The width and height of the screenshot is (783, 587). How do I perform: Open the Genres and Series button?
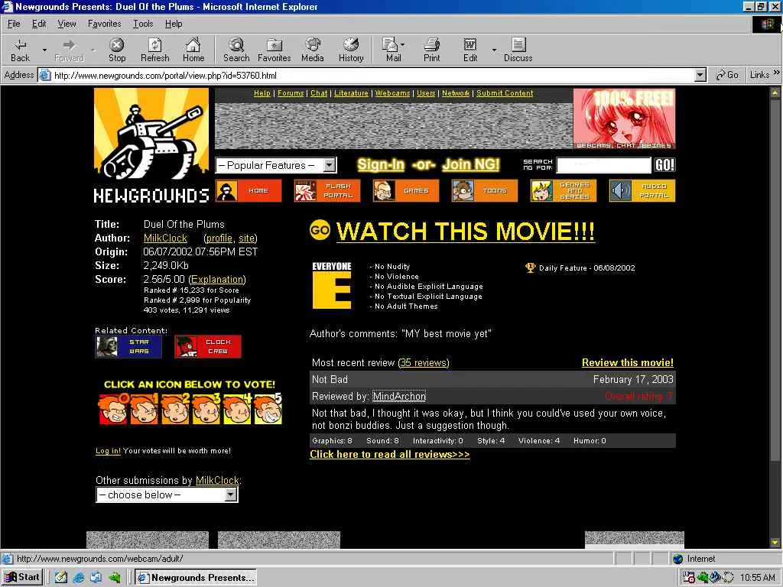coord(564,190)
